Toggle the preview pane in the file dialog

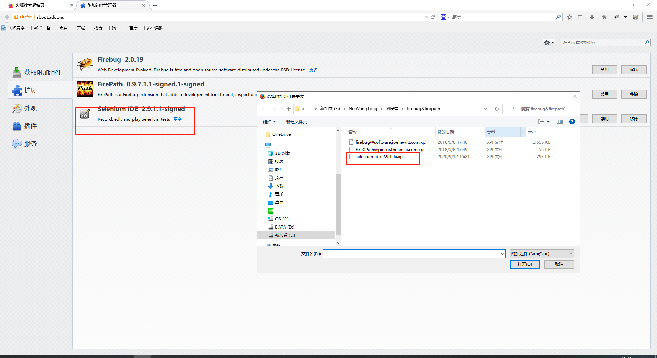560,122
